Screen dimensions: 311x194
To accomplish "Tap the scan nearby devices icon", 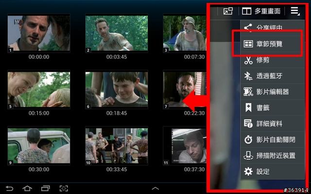I will point(248,156).
